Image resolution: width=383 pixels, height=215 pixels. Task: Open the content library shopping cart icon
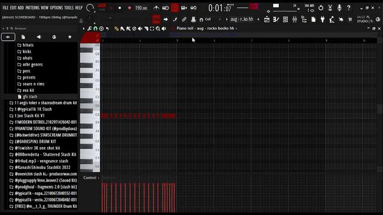[x=350, y=20]
